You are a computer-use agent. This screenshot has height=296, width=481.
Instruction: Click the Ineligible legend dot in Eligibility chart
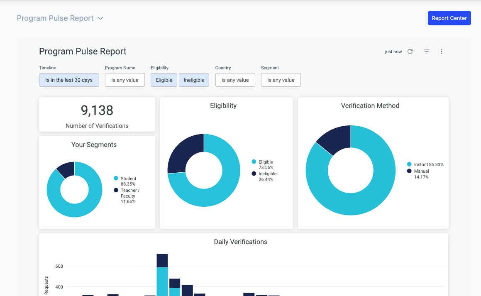[254, 174]
